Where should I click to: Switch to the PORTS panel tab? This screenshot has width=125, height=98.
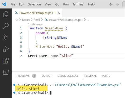pos(106,76)
